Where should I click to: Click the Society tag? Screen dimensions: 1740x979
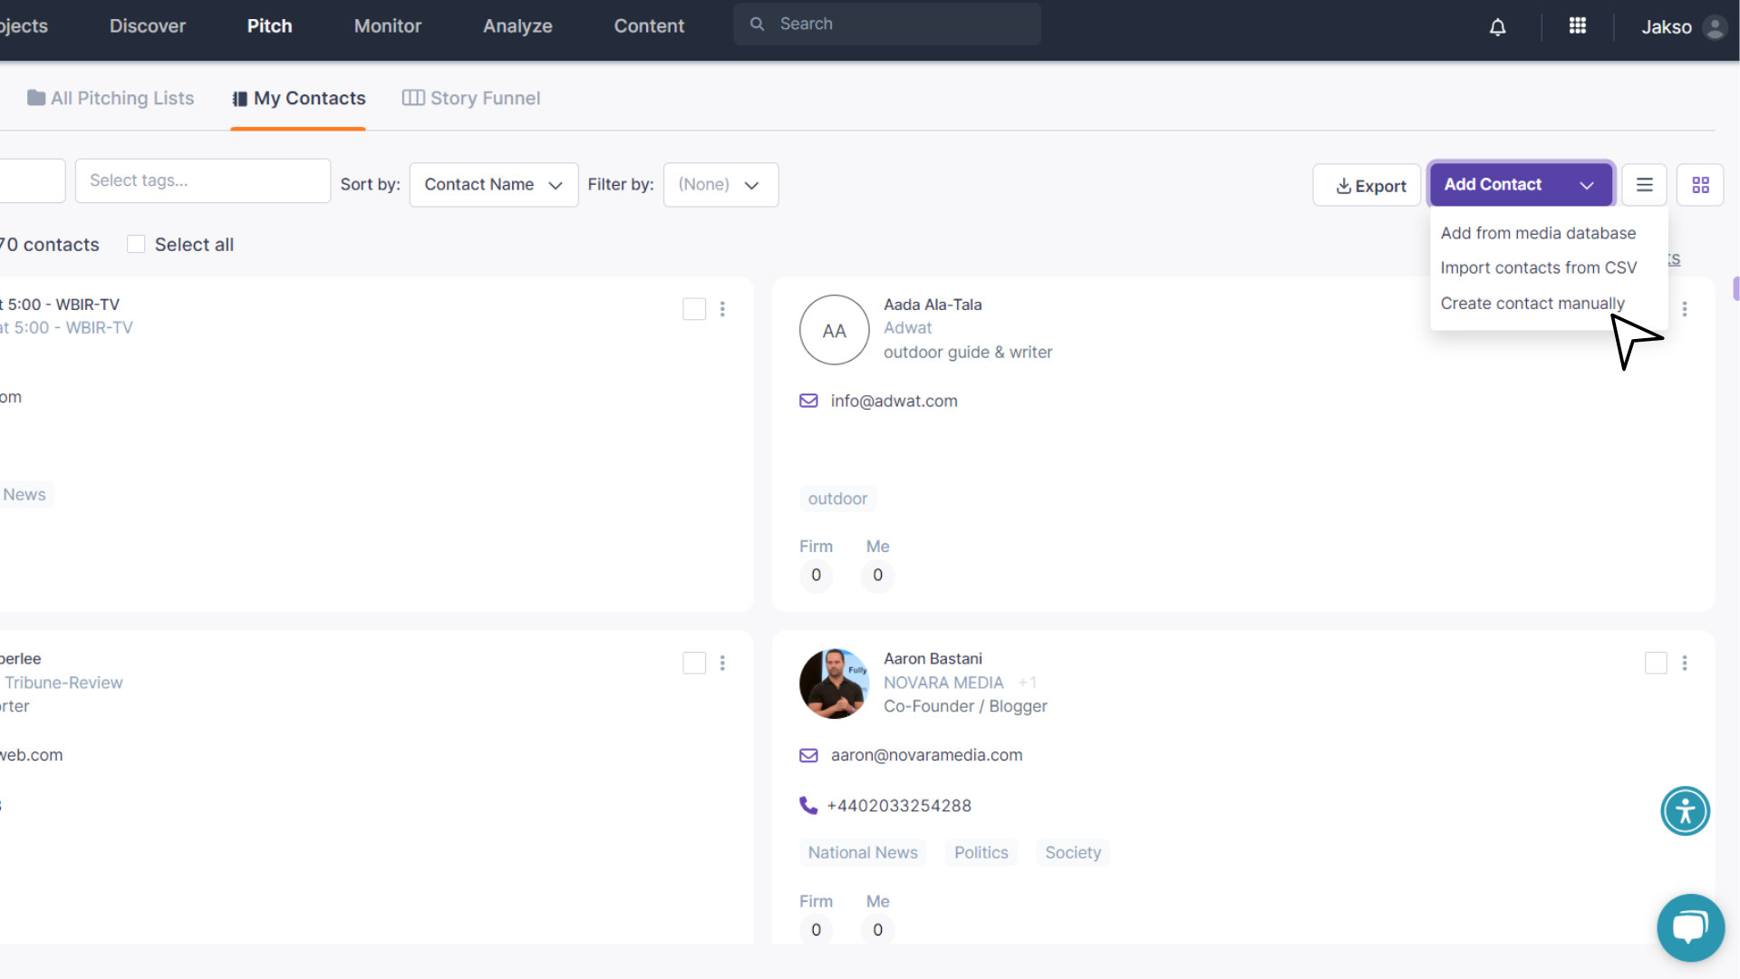point(1073,853)
